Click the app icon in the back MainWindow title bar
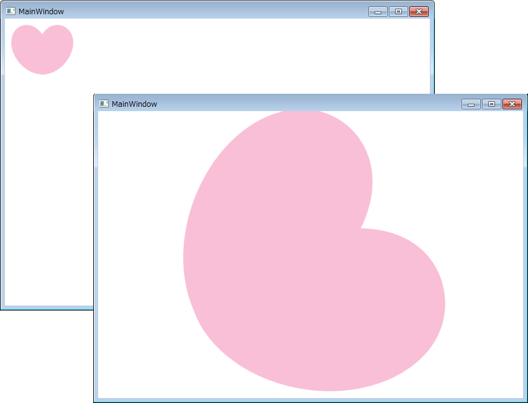The height and width of the screenshot is (403, 528). click(x=11, y=11)
